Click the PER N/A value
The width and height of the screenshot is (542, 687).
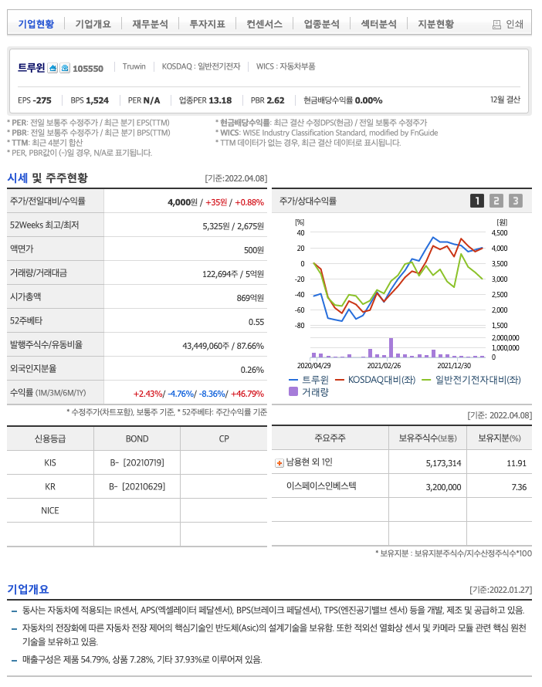[x=144, y=100]
